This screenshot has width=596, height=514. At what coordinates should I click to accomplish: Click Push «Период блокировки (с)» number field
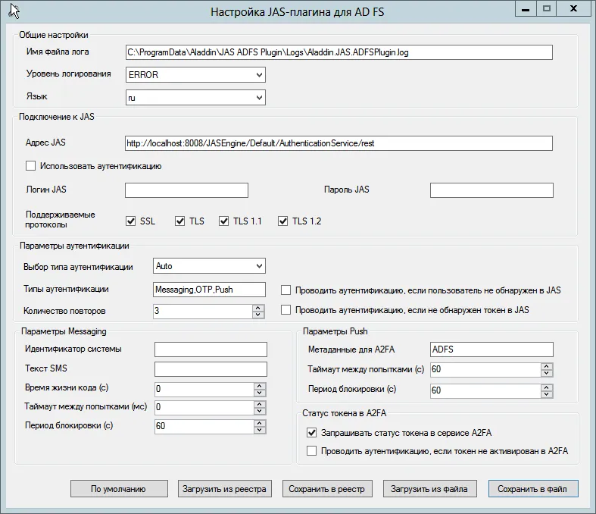(485, 390)
